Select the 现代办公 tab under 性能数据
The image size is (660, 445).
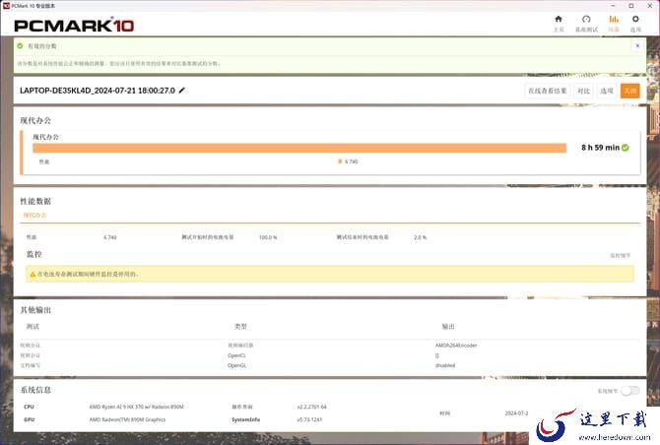pyautogui.click(x=34, y=216)
